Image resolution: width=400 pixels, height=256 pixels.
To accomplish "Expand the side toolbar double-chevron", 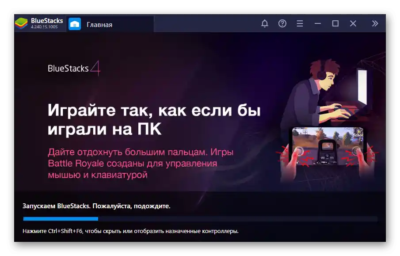I will click(375, 23).
